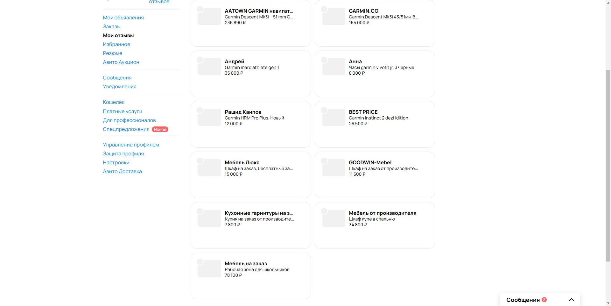Click Часы garmin vivofit jr. 3 черные

[381, 68]
